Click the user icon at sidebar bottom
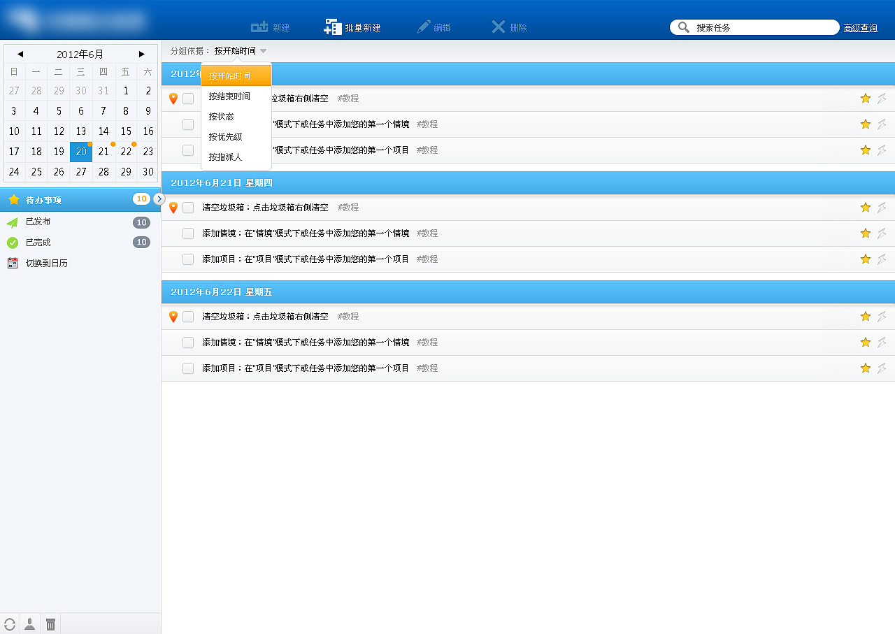This screenshot has width=895, height=634. (30, 624)
